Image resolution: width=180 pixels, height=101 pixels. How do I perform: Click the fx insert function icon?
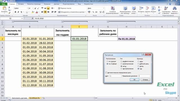coord(33,19)
